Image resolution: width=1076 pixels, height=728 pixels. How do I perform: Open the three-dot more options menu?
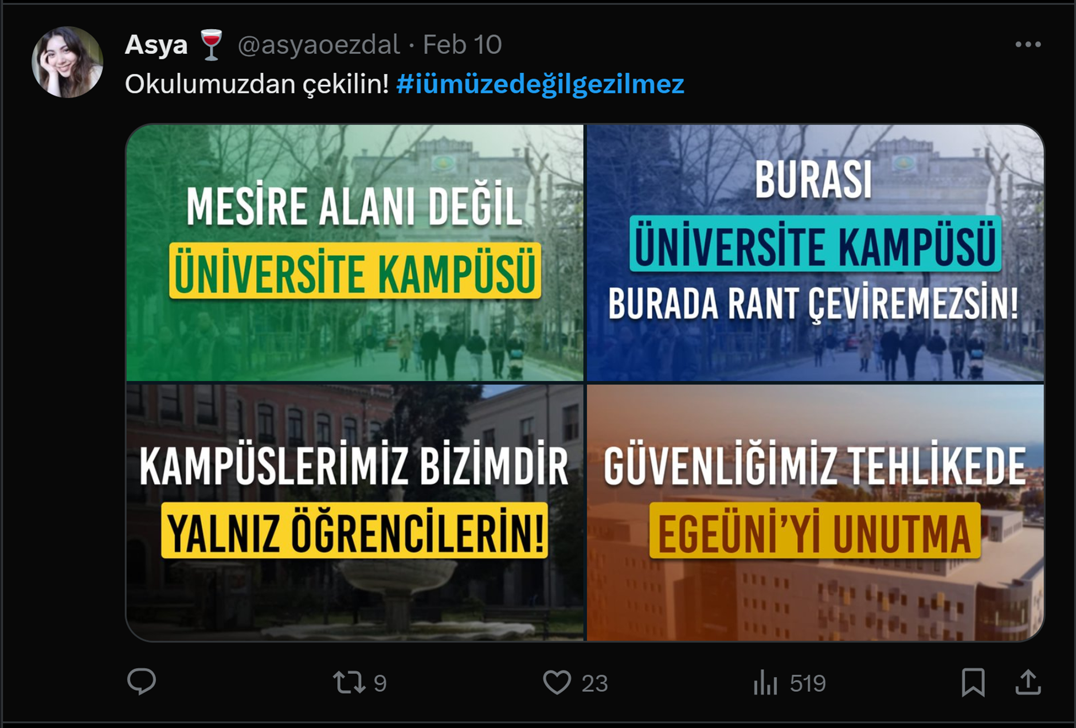(x=1027, y=45)
